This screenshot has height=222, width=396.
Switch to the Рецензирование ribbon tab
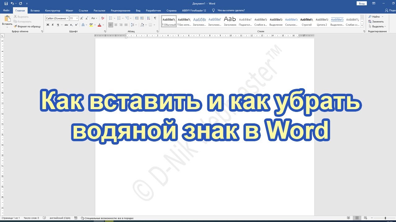[121, 10]
